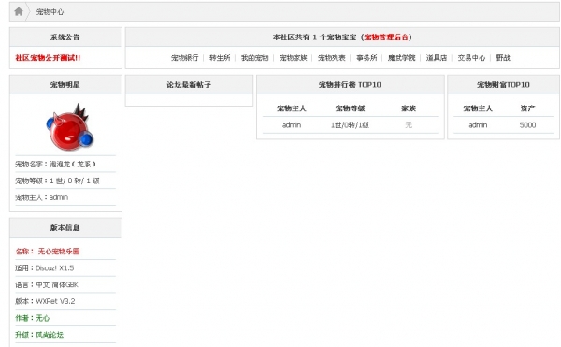Click admin in the 宠物财富TOP10 table
Screen dimensions: 561x347
[478, 124]
